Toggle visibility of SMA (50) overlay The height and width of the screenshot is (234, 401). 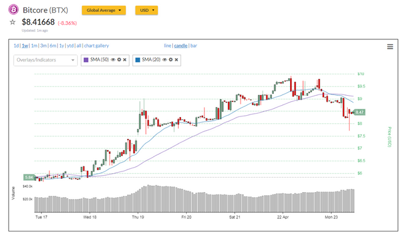tap(113, 60)
